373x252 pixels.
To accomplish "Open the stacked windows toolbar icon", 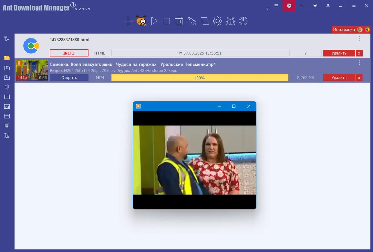I will pos(204,21).
